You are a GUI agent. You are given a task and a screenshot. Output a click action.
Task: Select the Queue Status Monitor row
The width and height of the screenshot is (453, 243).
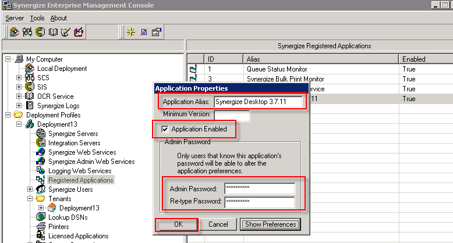tap(320, 69)
